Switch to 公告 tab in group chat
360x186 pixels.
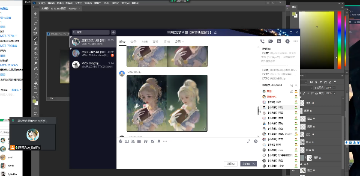tap(133, 42)
